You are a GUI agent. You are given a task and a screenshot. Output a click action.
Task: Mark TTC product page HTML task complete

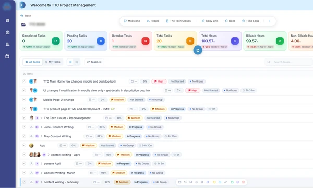[24, 109]
